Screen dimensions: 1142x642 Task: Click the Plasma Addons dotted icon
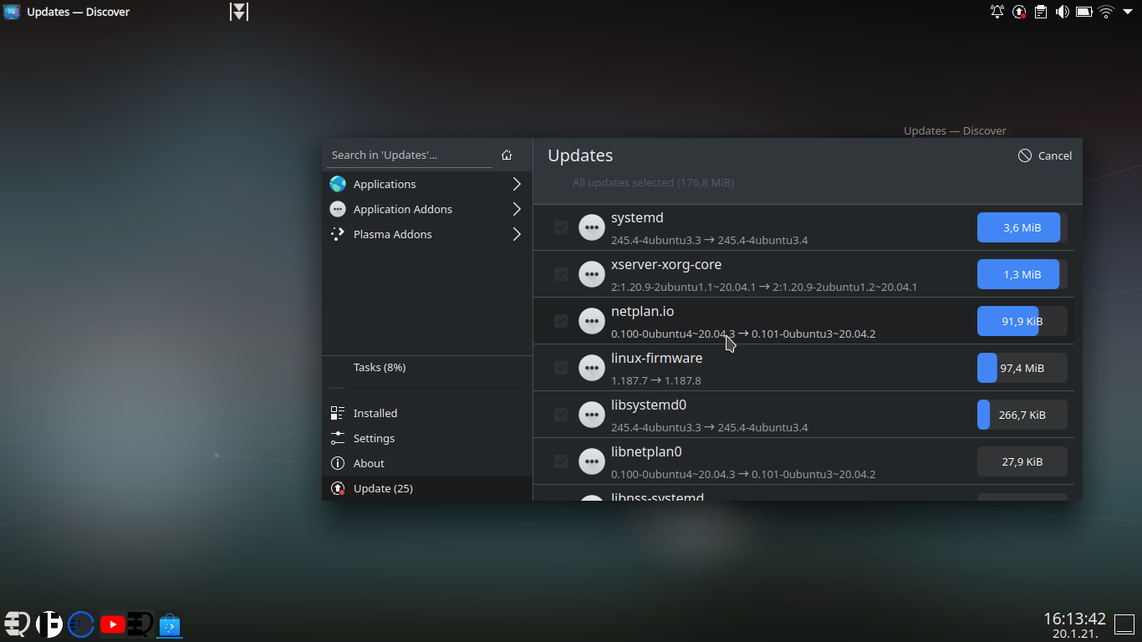pyautogui.click(x=338, y=234)
